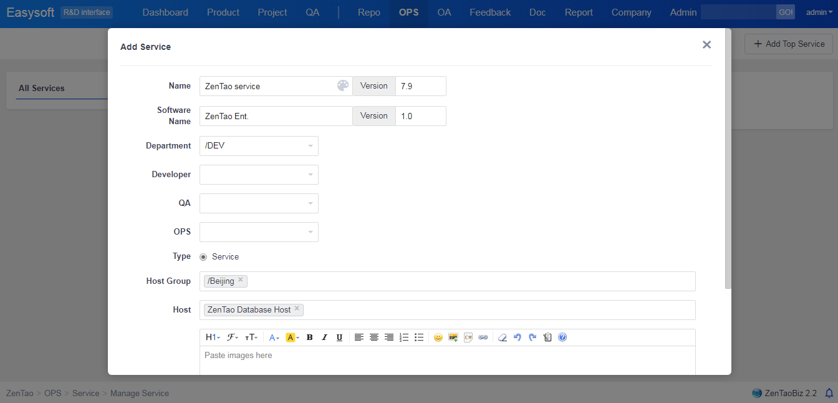The width and height of the screenshot is (838, 403).
Task: Open the name color picker palette
Action: (x=343, y=86)
